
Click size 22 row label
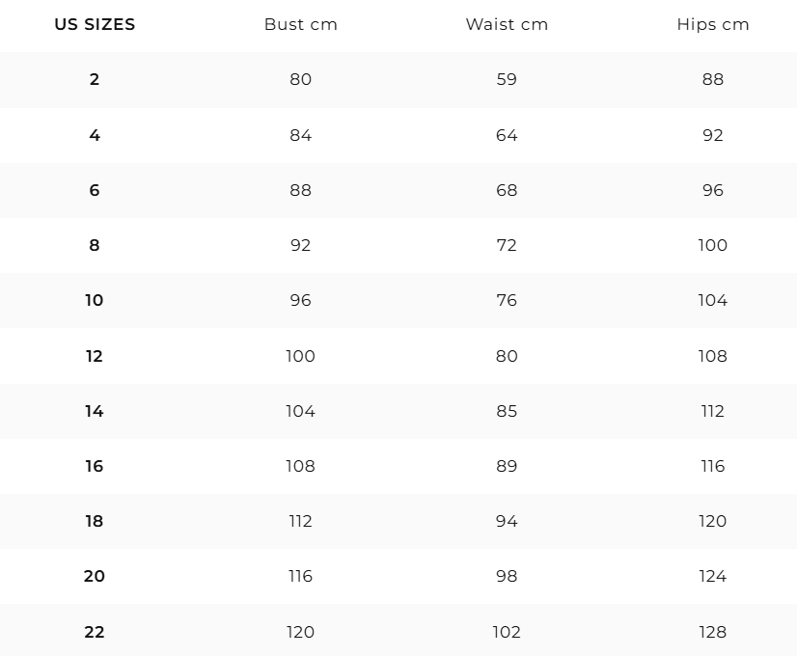(x=95, y=632)
